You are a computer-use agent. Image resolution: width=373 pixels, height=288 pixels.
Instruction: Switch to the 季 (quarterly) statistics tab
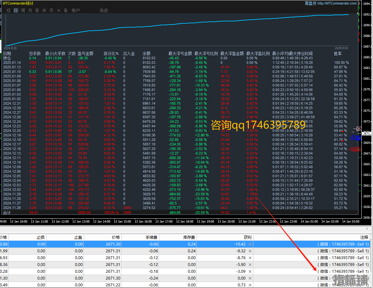click(x=37, y=10)
